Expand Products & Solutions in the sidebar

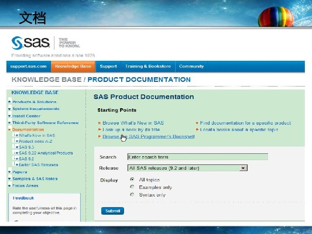click(35, 102)
